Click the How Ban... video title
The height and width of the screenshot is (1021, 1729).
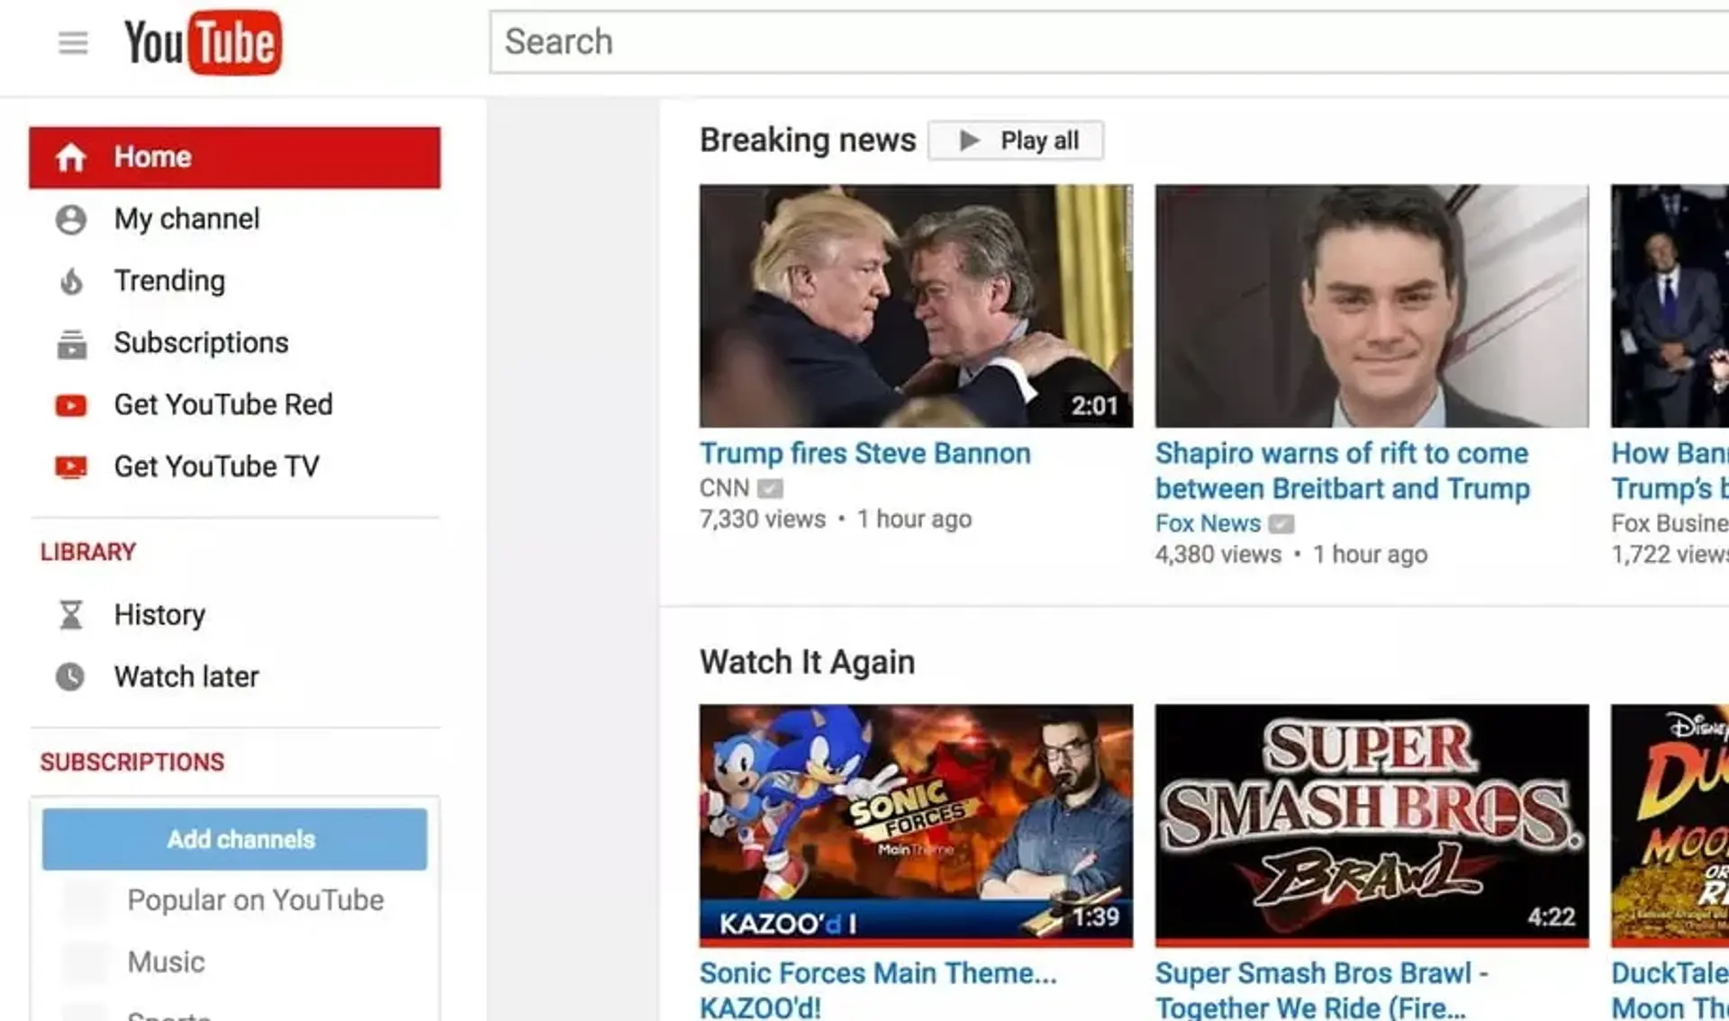1670,471
